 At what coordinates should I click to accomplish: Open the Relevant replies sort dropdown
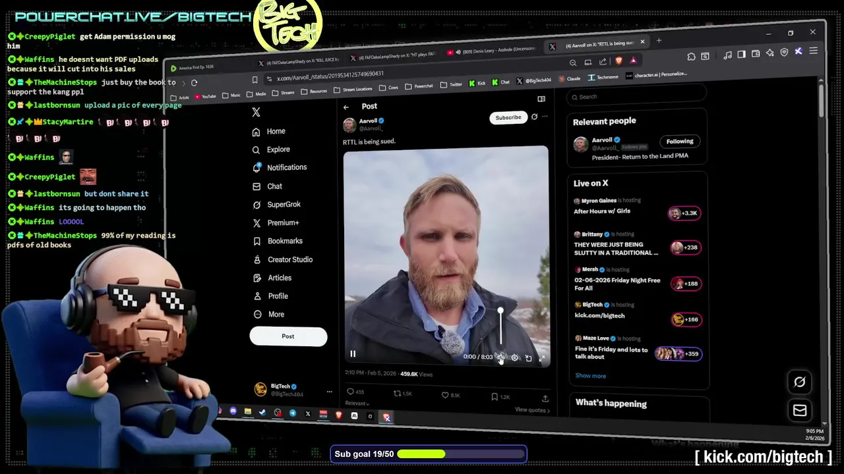357,404
